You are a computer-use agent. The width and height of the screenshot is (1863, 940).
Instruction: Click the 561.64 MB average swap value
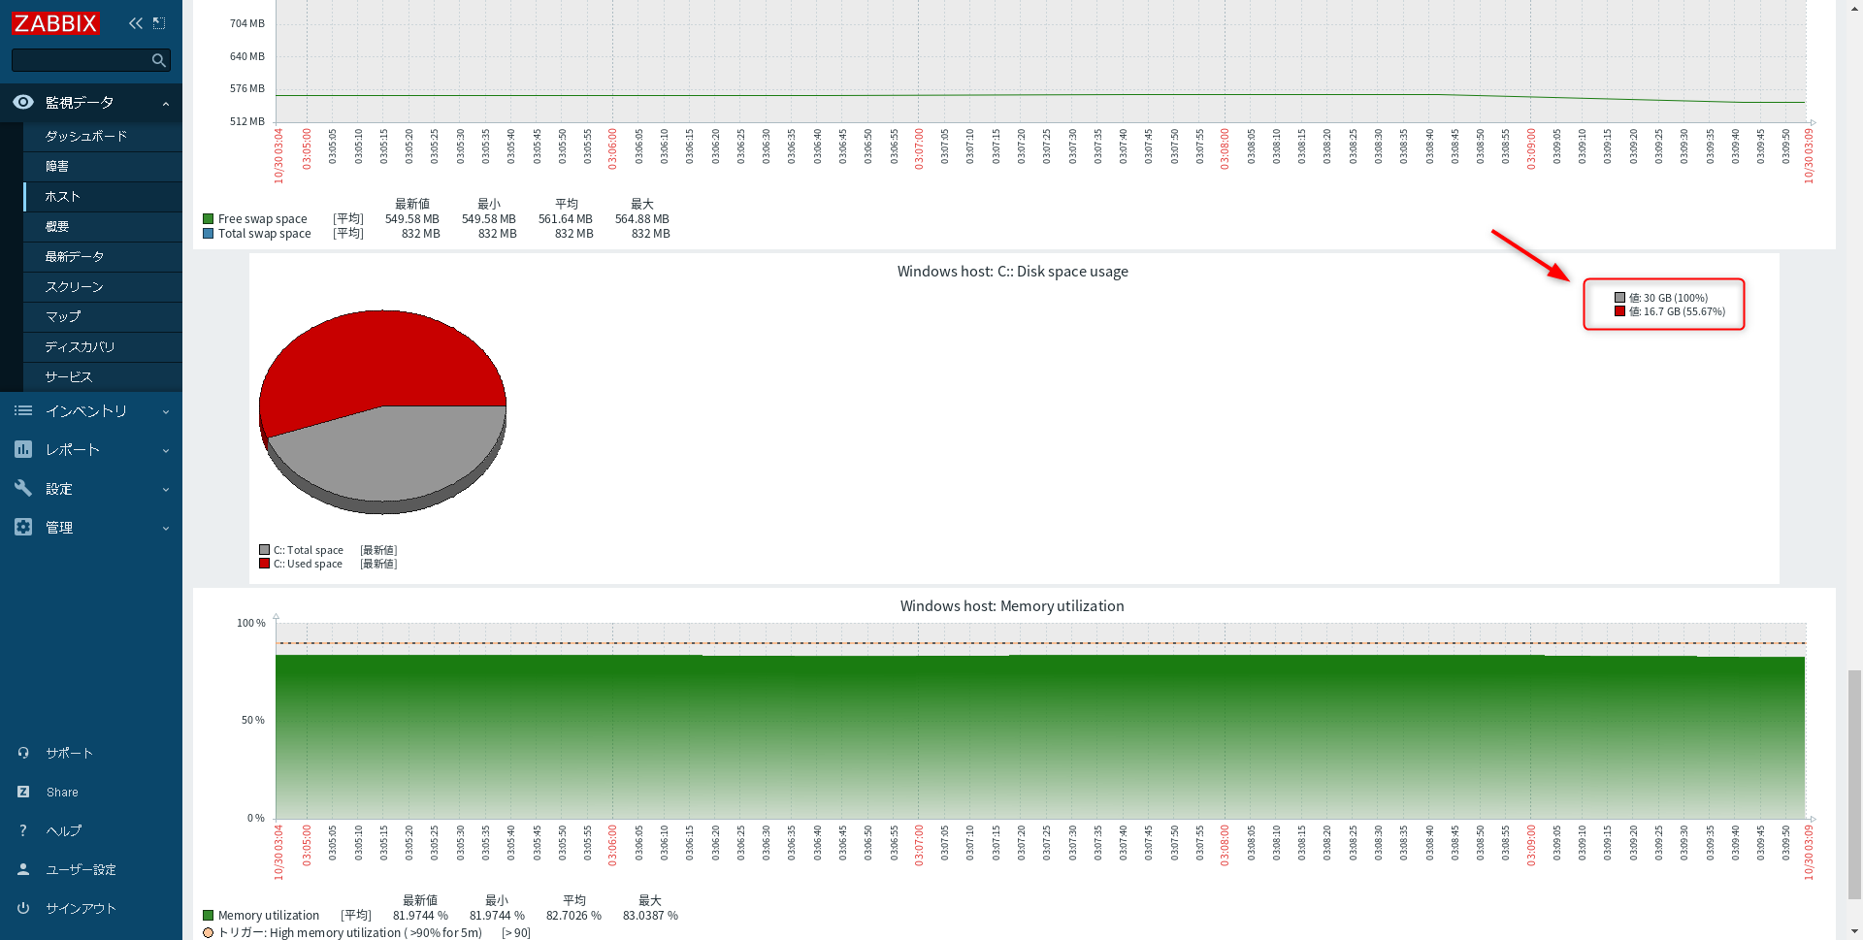coord(566,219)
